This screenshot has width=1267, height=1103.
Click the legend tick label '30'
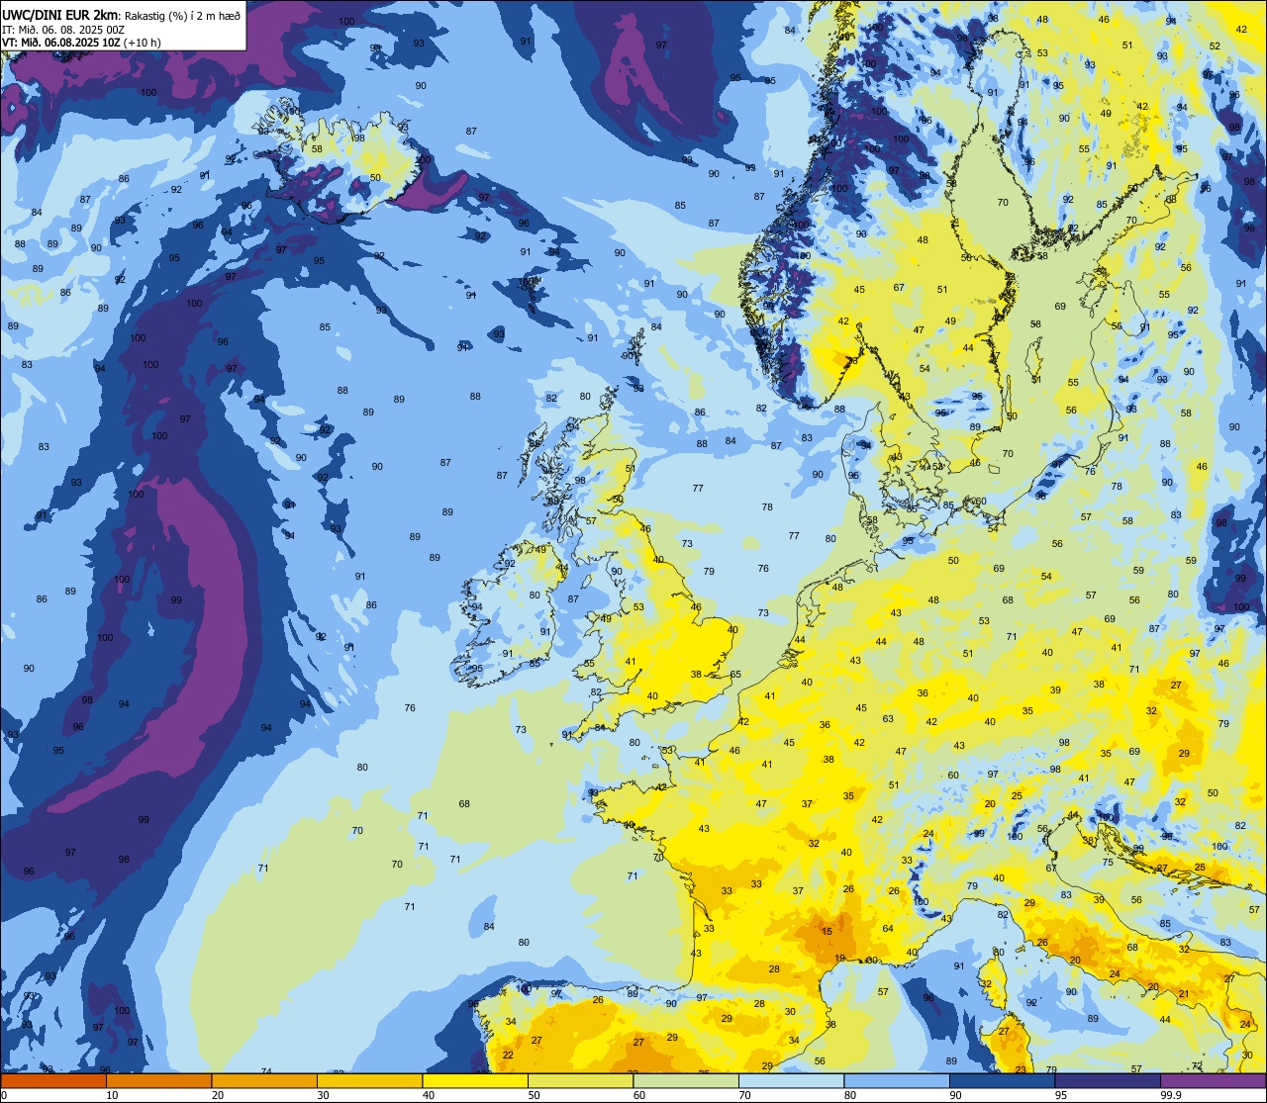[x=323, y=1095]
